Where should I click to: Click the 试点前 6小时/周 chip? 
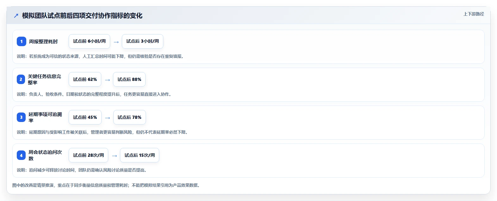[89, 41]
